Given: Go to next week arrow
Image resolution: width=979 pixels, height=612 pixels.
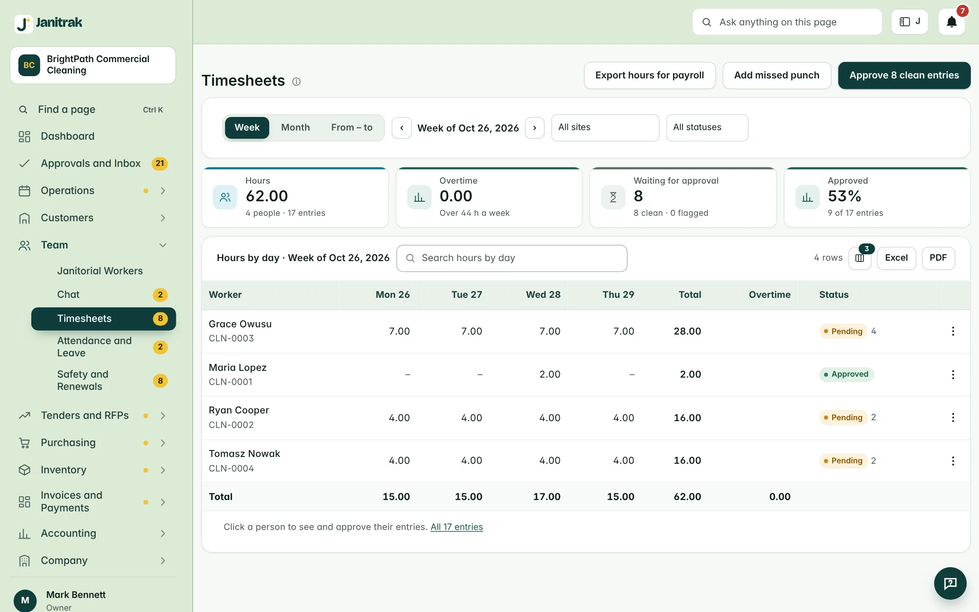Looking at the screenshot, I should (x=534, y=128).
